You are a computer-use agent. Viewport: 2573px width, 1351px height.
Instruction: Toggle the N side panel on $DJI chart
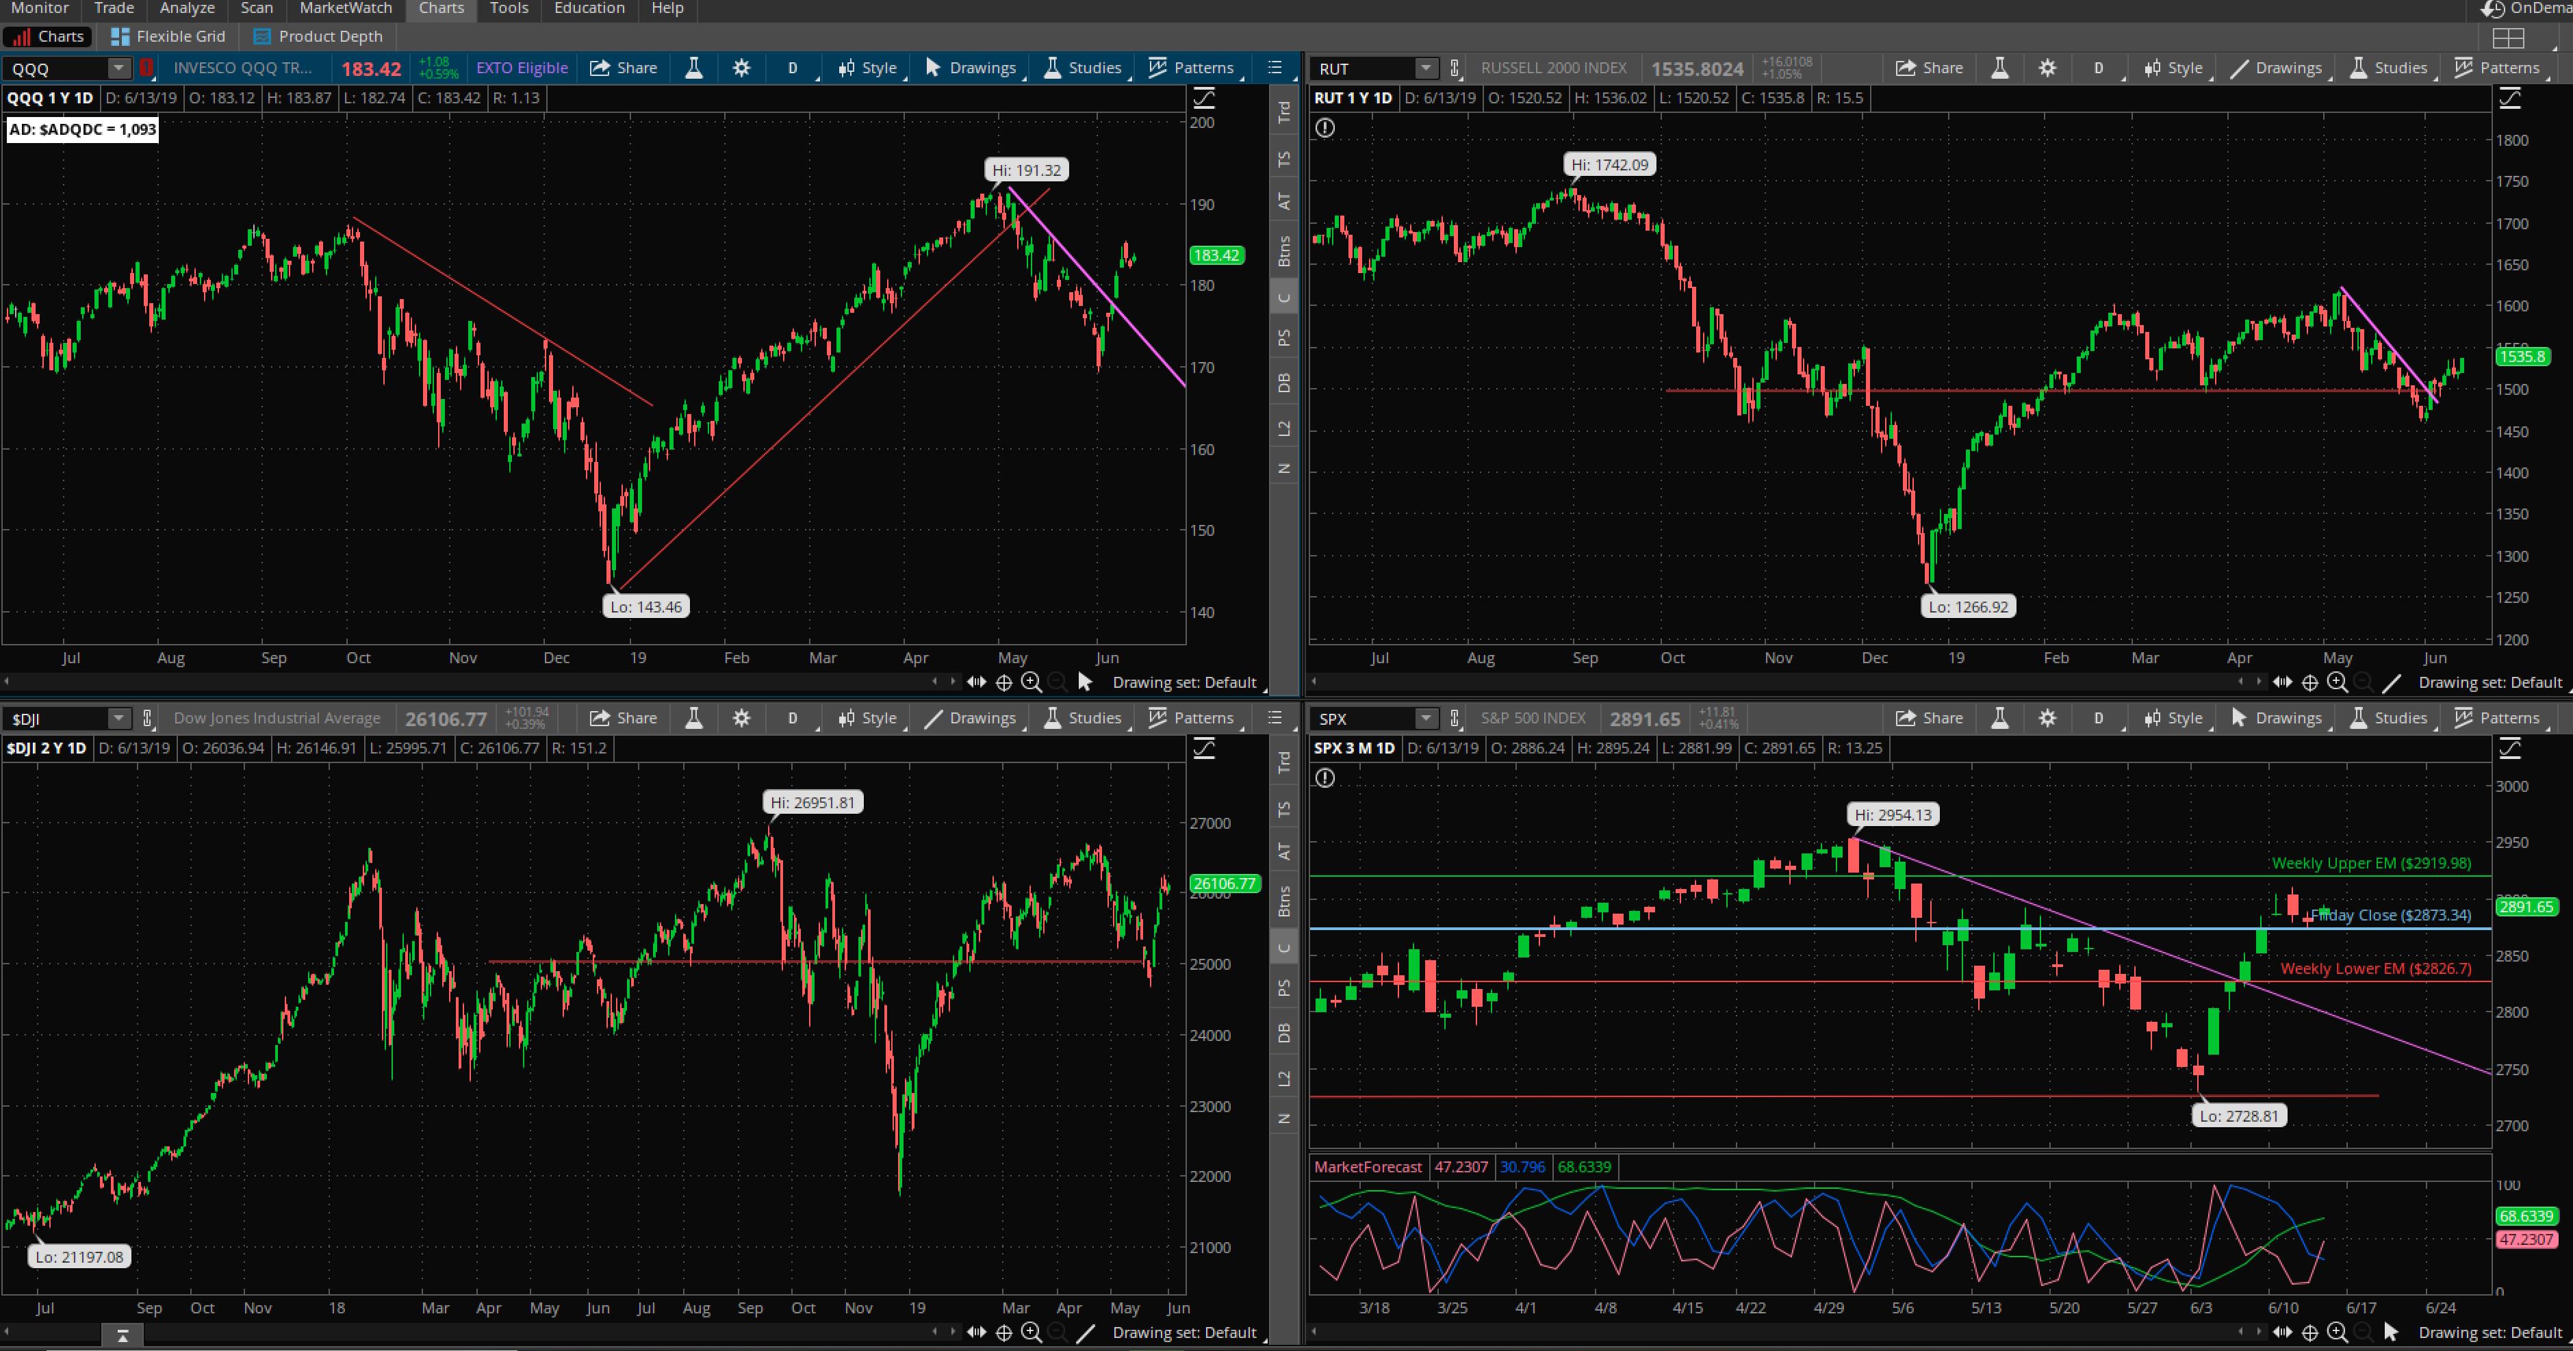click(x=1285, y=1118)
